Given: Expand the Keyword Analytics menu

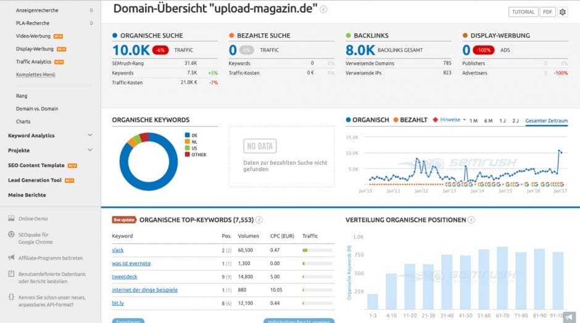Looking at the screenshot, I should (x=90, y=135).
